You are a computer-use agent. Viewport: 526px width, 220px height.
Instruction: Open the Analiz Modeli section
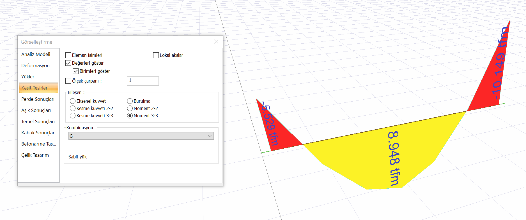(x=36, y=54)
